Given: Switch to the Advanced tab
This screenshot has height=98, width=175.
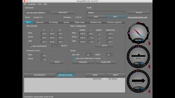Looking at the screenshot, I should 40,22.
